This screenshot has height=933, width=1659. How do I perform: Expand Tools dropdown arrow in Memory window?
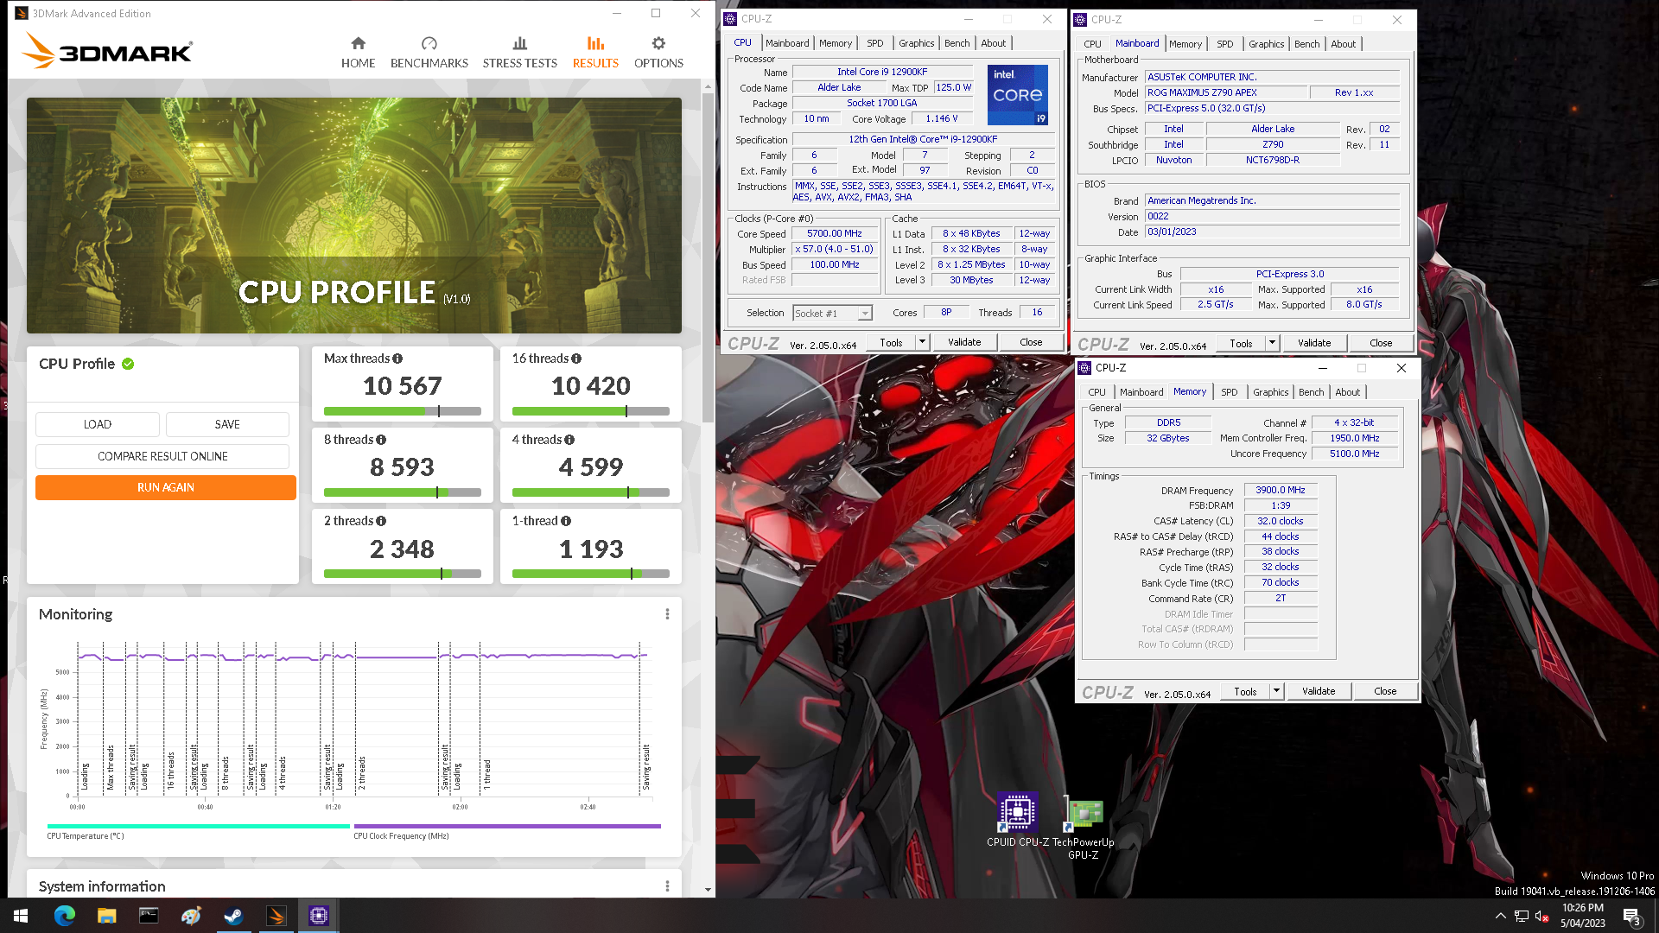(x=1276, y=691)
